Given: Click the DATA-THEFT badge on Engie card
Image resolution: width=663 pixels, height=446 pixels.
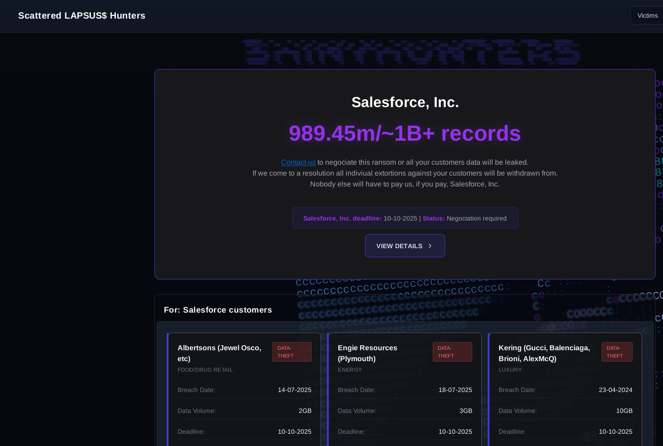Looking at the screenshot, I should pyautogui.click(x=452, y=352).
